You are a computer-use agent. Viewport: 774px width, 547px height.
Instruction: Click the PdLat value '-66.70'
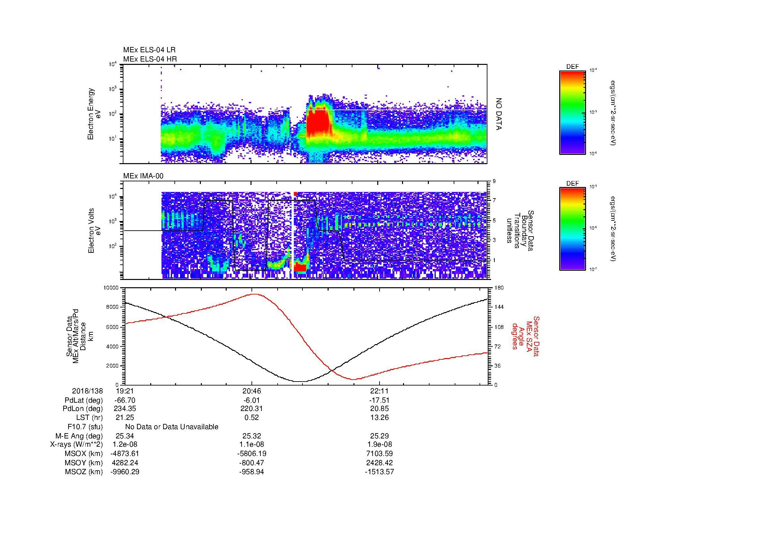pyautogui.click(x=125, y=400)
